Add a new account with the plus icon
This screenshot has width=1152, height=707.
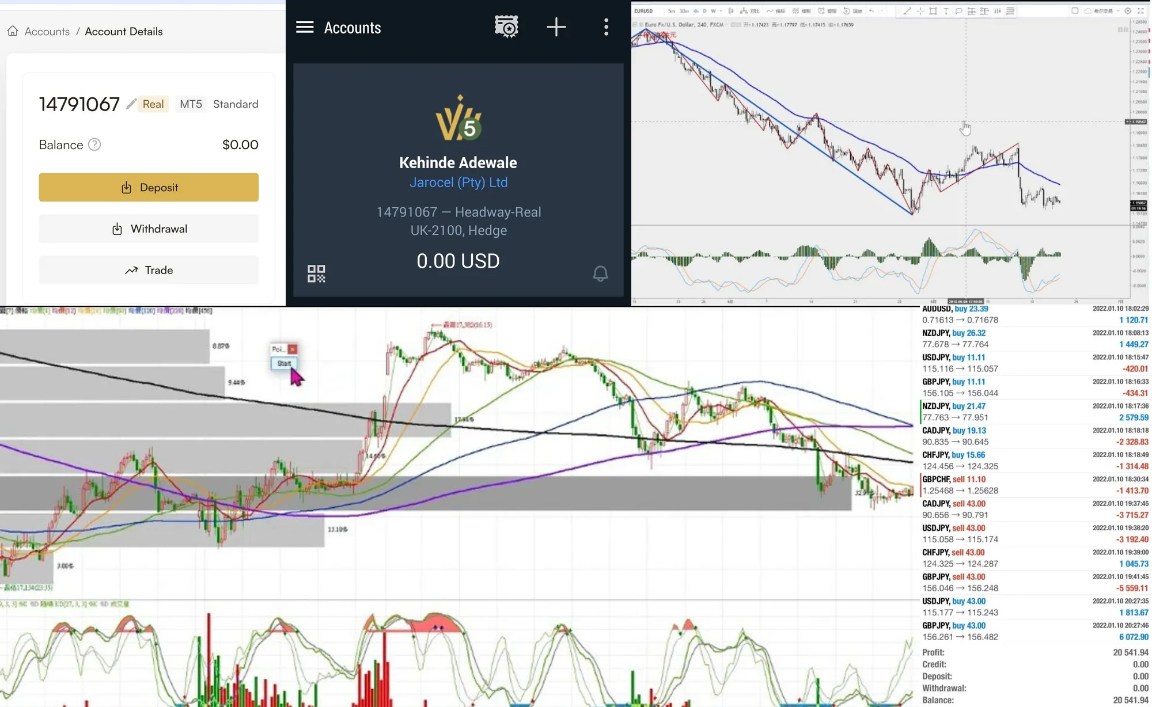tap(556, 27)
